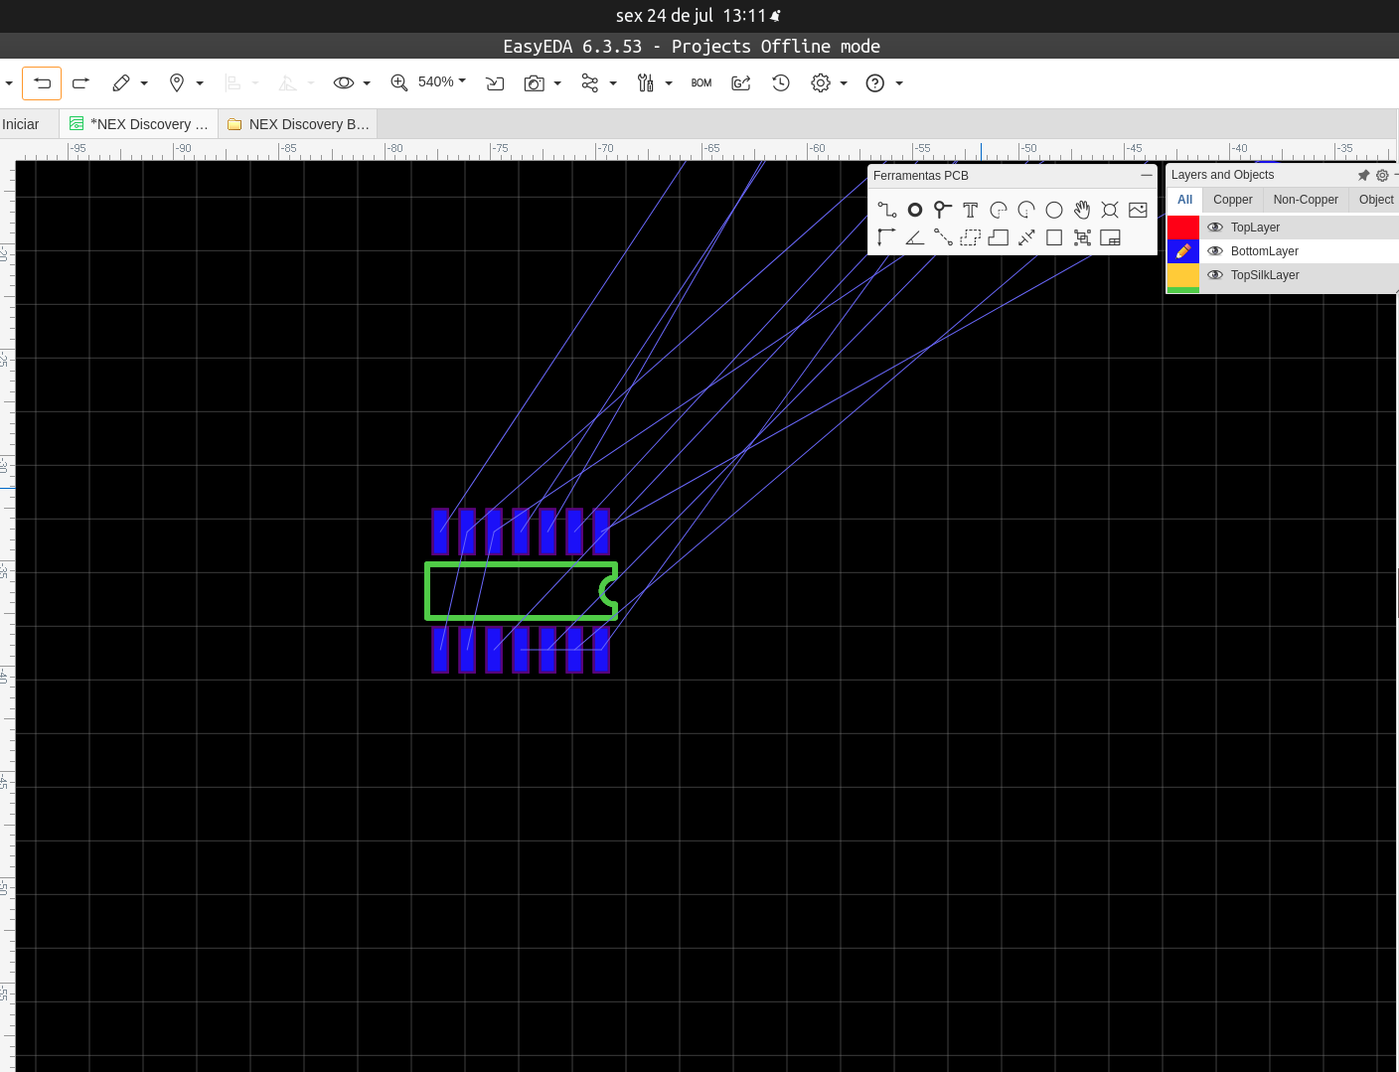The width and height of the screenshot is (1399, 1072).
Task: Select the Pad tool
Action: 915,210
